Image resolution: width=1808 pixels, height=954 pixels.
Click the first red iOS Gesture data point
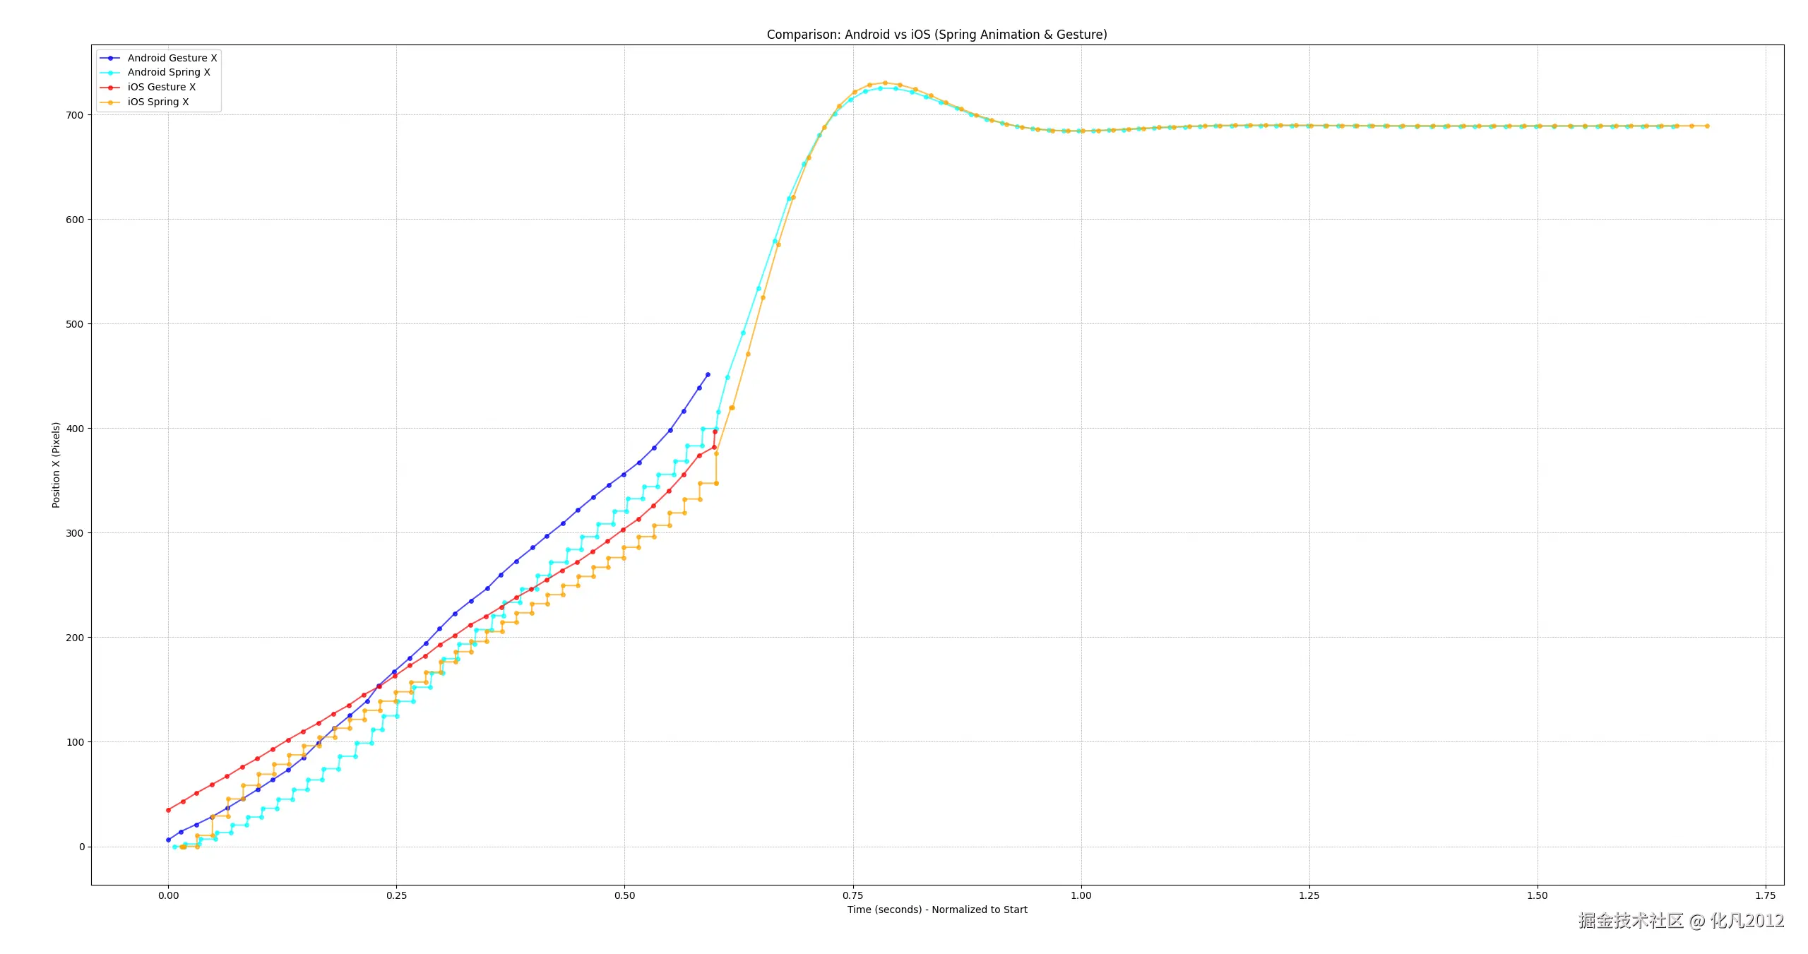click(168, 810)
